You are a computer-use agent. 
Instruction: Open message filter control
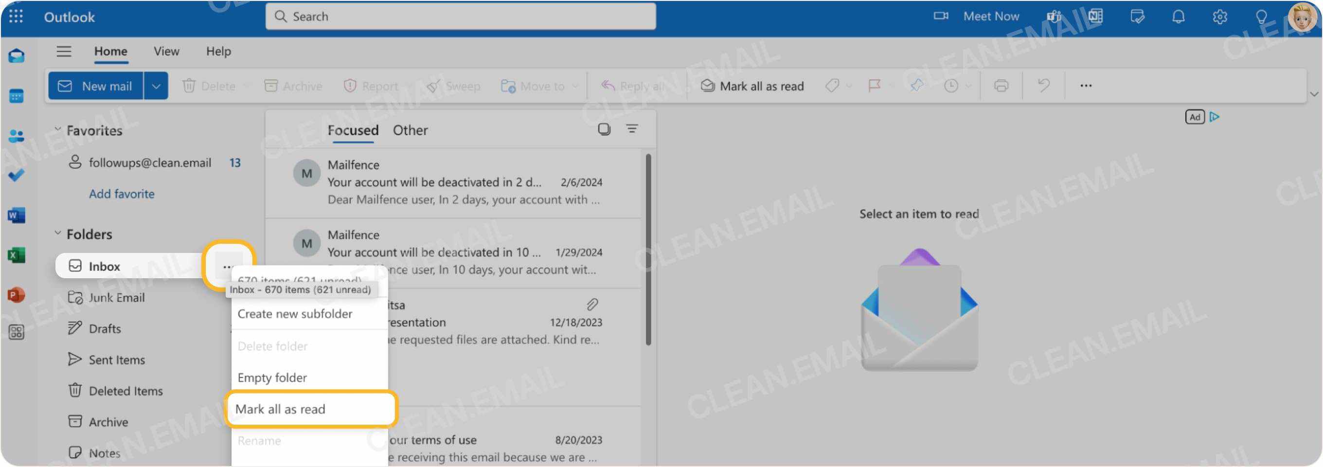tap(632, 129)
